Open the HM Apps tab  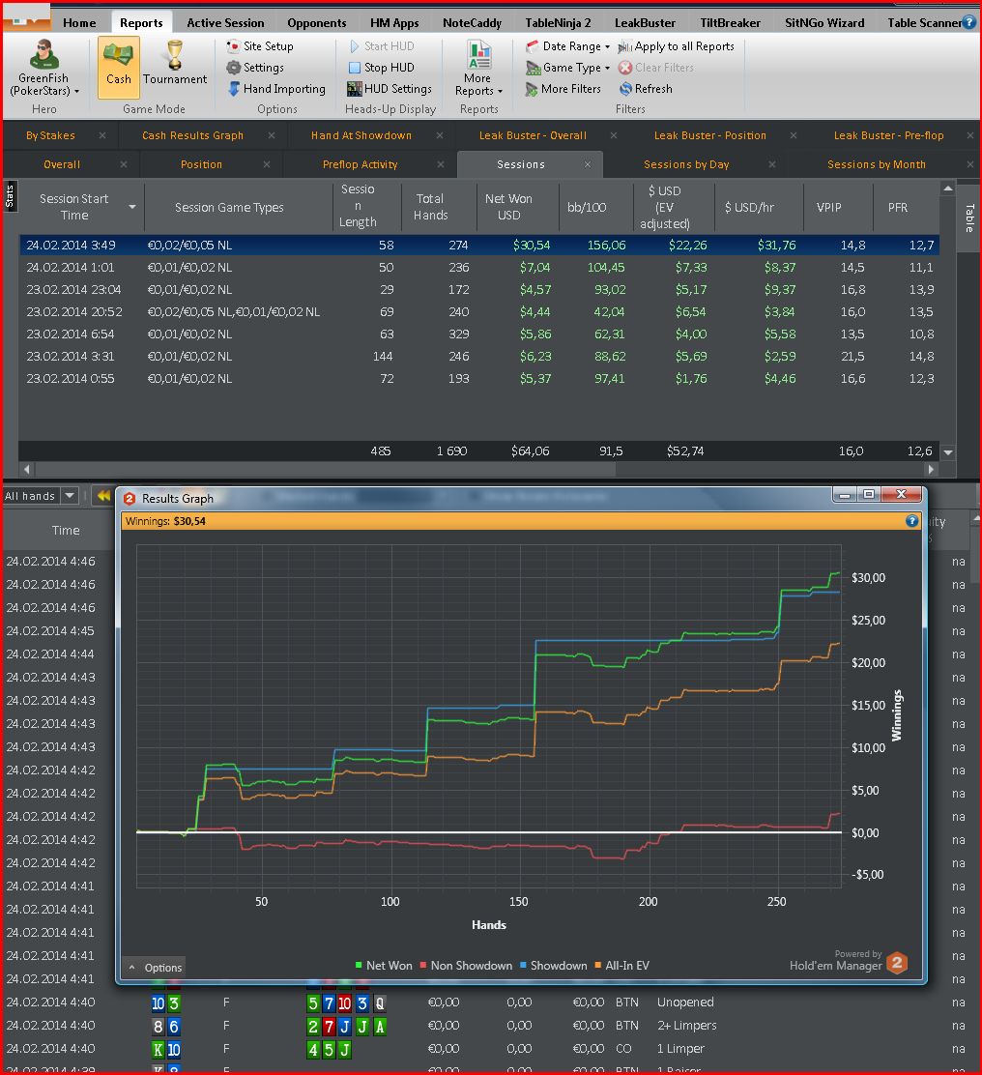[394, 22]
